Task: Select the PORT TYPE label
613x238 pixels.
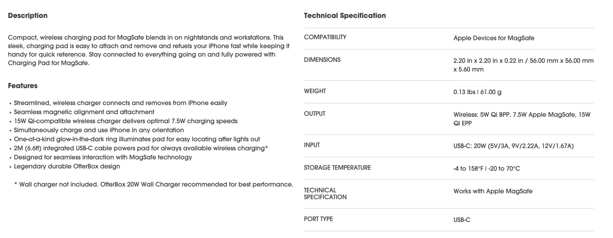Action: coord(318,219)
